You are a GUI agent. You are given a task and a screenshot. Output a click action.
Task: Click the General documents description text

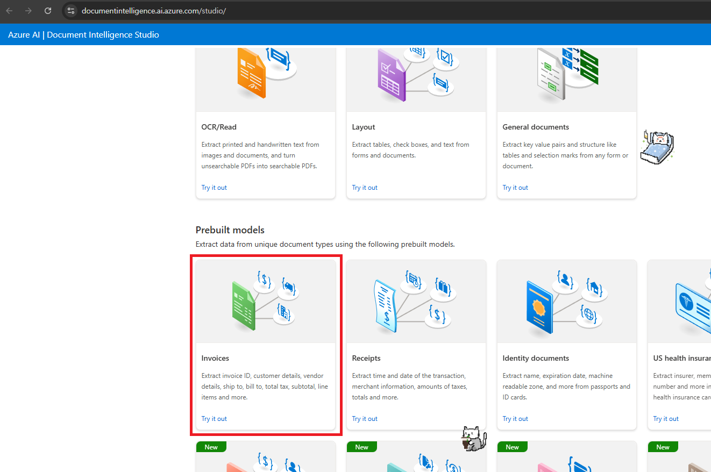click(x=565, y=155)
